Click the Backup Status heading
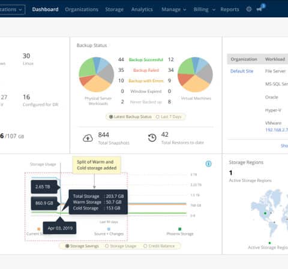Screen dimensions: 288x269 pyautogui.click(x=92, y=46)
